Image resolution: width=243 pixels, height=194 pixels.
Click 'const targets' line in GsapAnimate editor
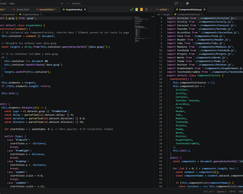tap(56, 47)
